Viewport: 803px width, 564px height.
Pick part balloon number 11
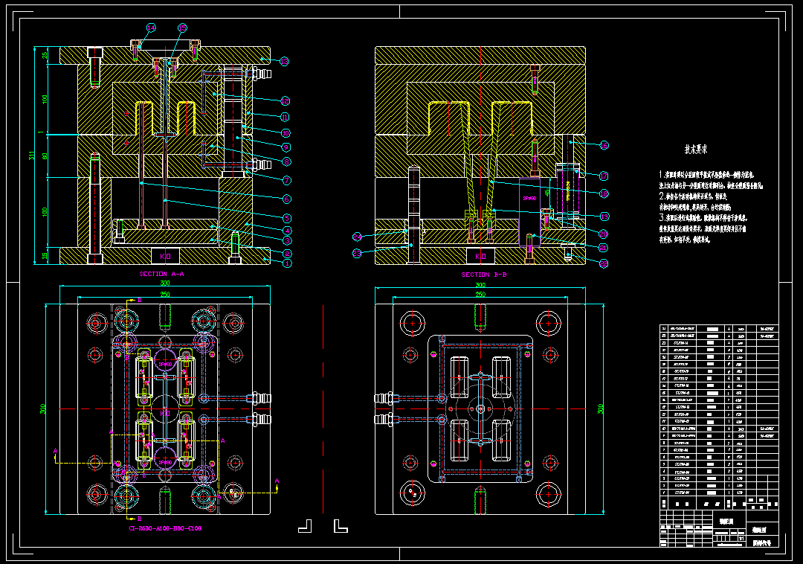285,118
